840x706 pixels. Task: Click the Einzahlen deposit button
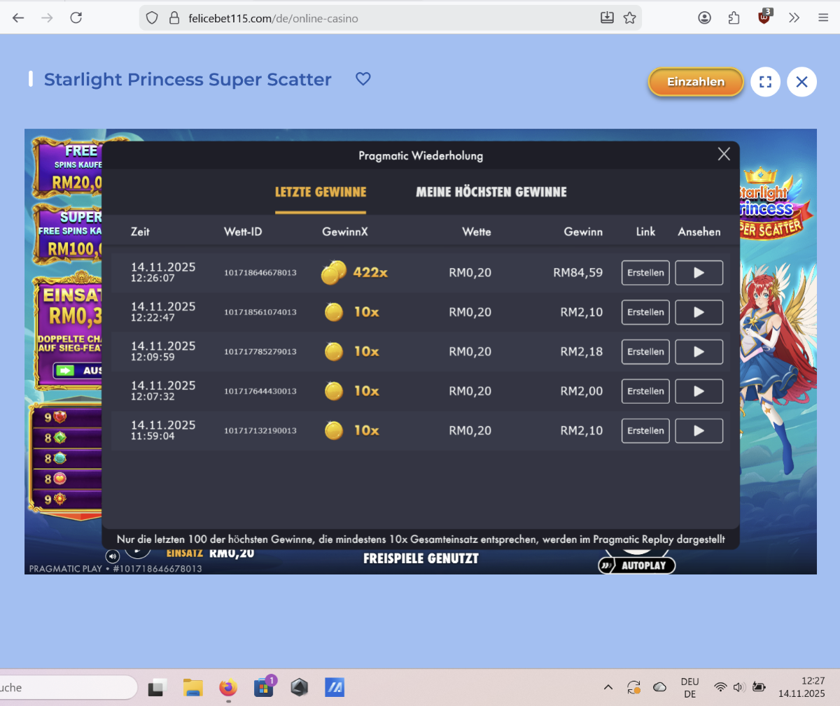[x=695, y=82]
